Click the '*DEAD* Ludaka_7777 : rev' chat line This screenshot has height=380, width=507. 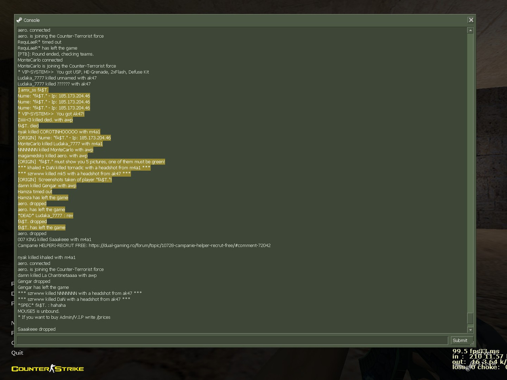pos(45,215)
